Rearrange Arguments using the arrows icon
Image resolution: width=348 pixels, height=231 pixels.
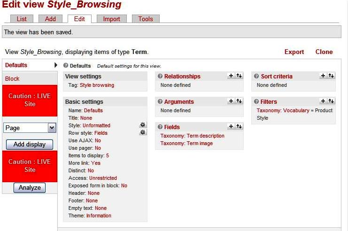(x=239, y=101)
